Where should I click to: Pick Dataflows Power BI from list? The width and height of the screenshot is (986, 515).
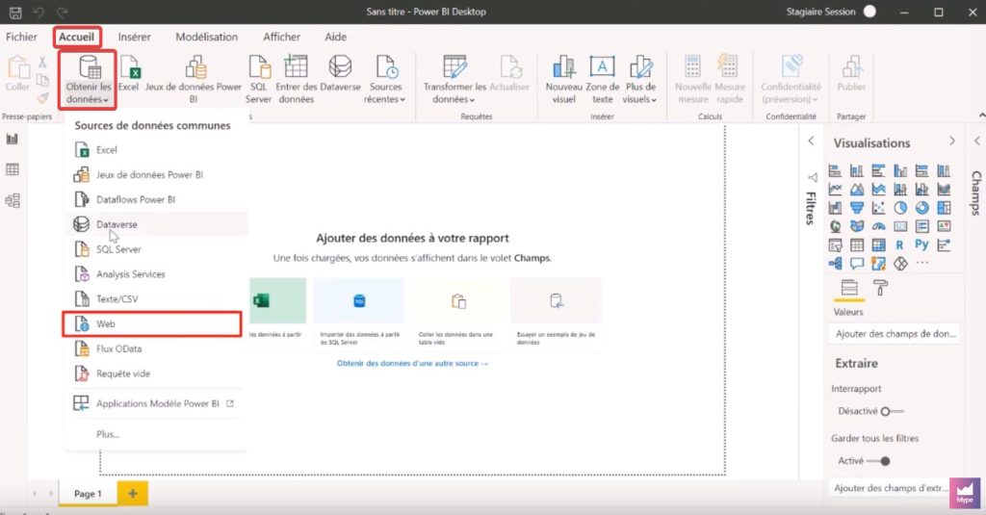point(157,199)
